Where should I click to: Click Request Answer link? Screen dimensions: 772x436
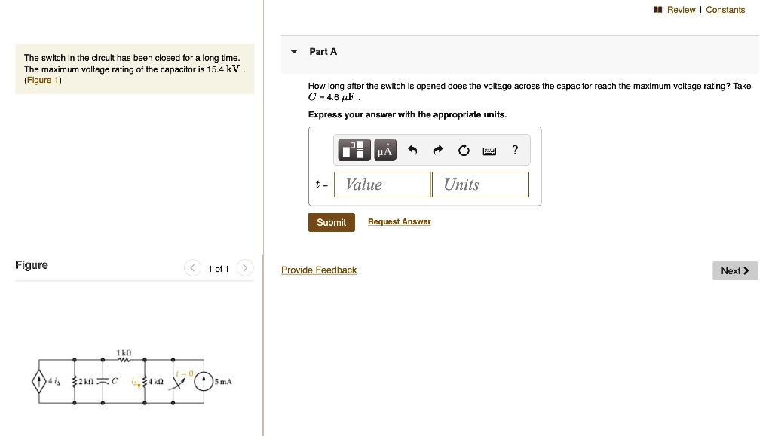pyautogui.click(x=399, y=221)
